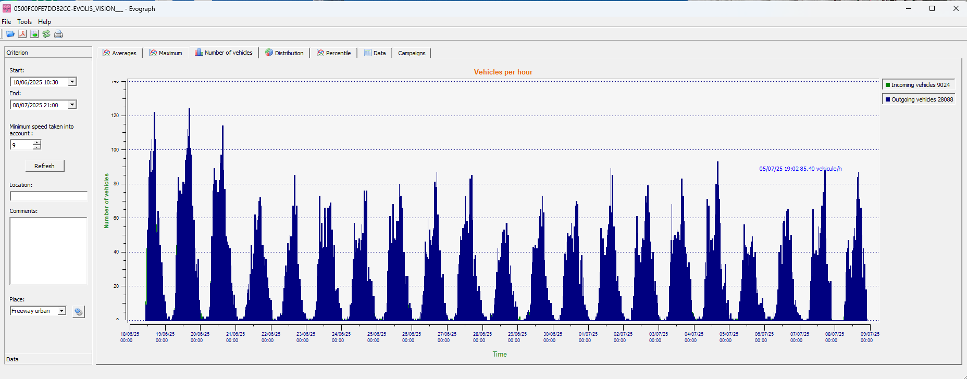Image resolution: width=967 pixels, height=379 pixels.
Task: Open the Place dropdown showing Freeway urban
Action: [61, 311]
